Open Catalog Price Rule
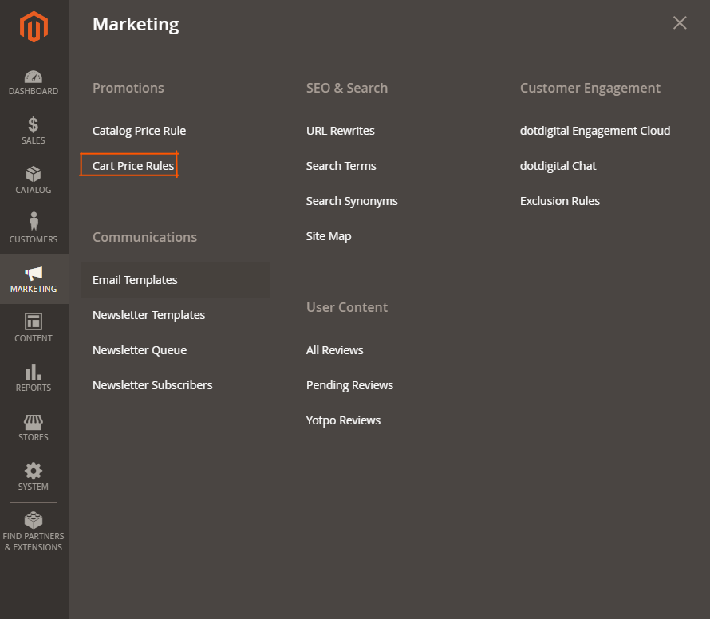The height and width of the screenshot is (619, 710). point(139,131)
